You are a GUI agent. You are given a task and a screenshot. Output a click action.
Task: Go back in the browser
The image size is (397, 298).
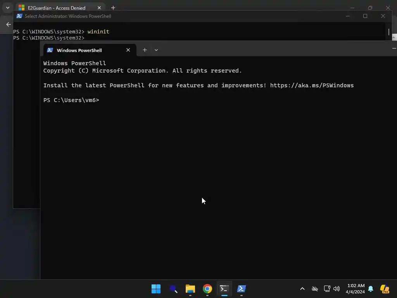click(9, 24)
